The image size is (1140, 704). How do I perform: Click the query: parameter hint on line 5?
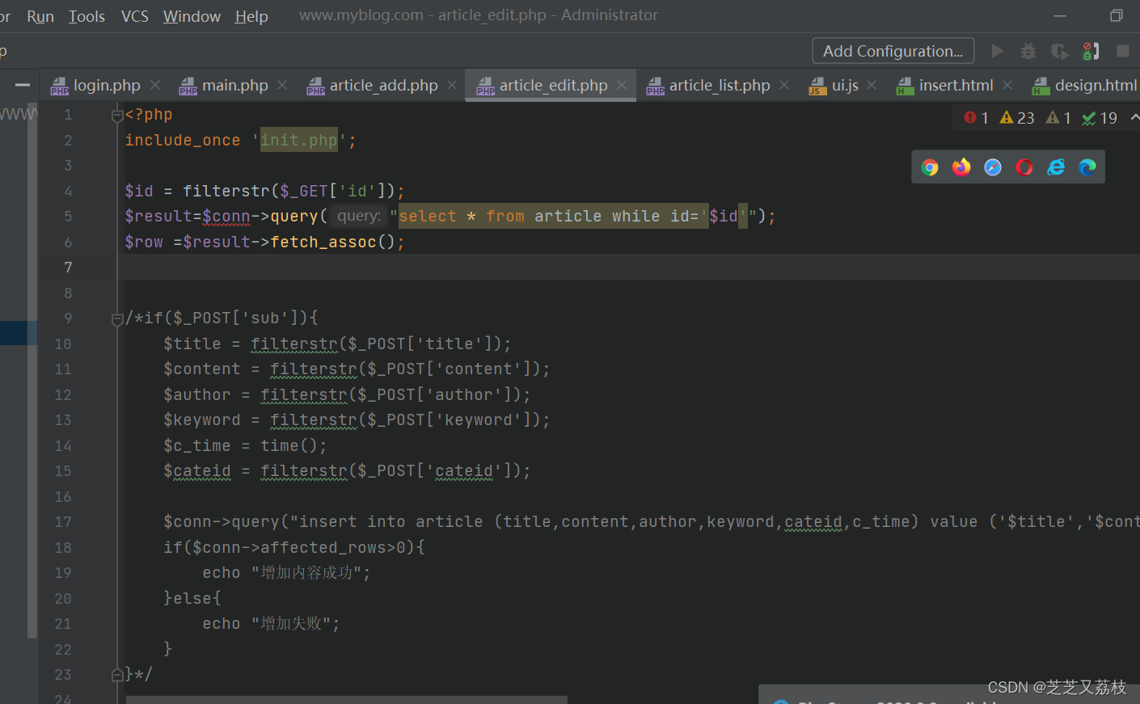coord(359,216)
